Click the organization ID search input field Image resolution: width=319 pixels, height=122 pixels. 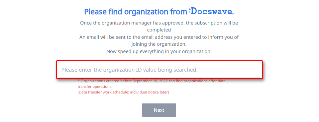pos(159,70)
